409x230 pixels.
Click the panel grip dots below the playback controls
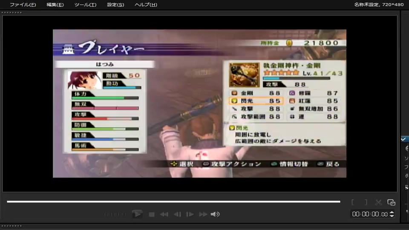pyautogui.click(x=12, y=226)
